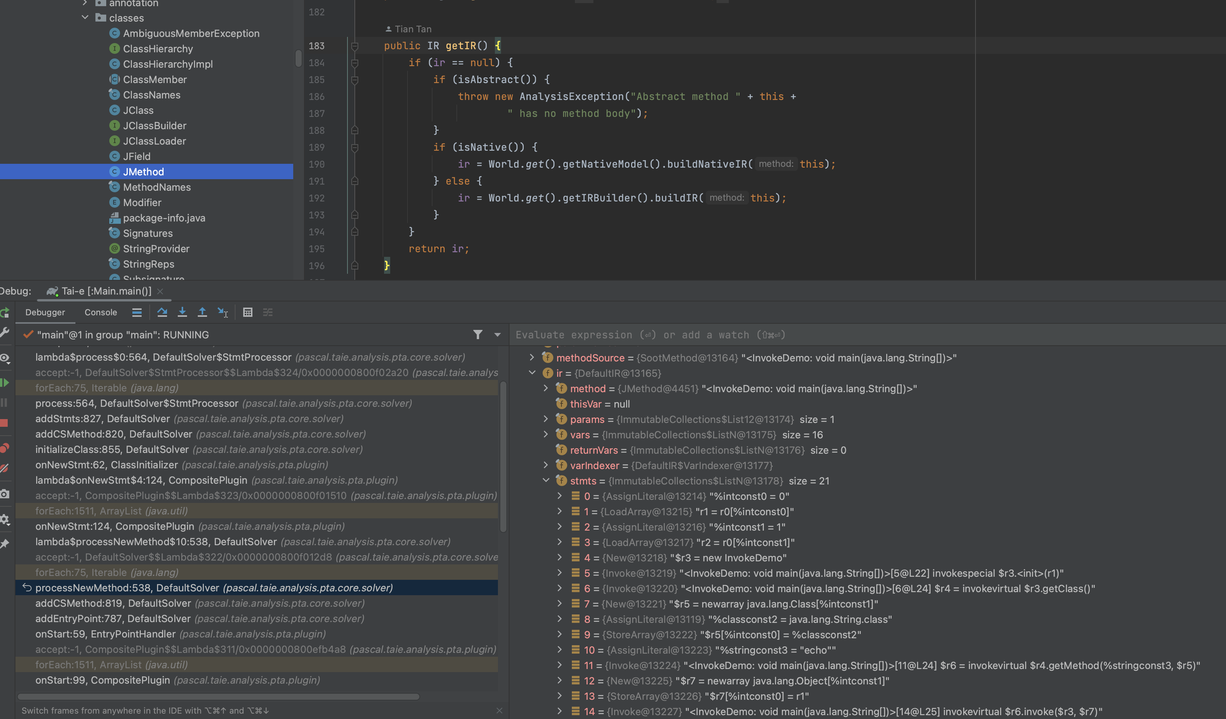Open StringProvider in the project tree

[x=156, y=248]
